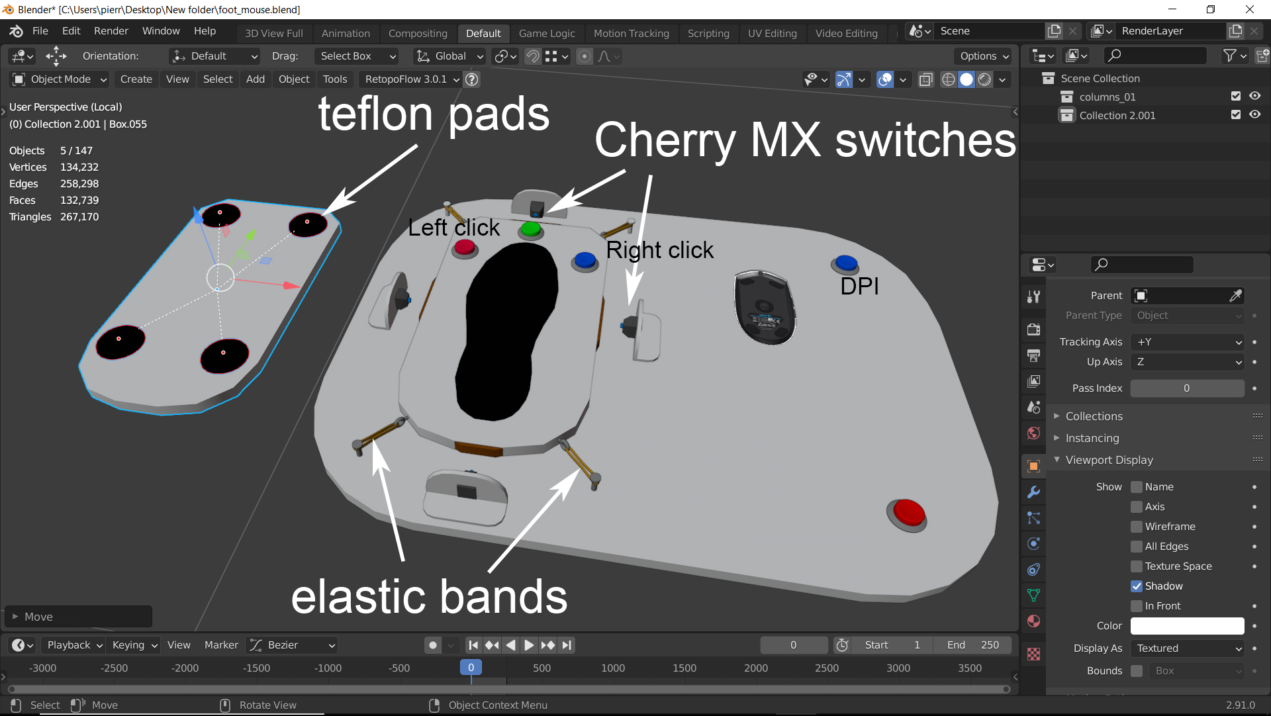Image resolution: width=1271 pixels, height=716 pixels.
Task: Open Display As Textured dropdown
Action: click(1188, 649)
